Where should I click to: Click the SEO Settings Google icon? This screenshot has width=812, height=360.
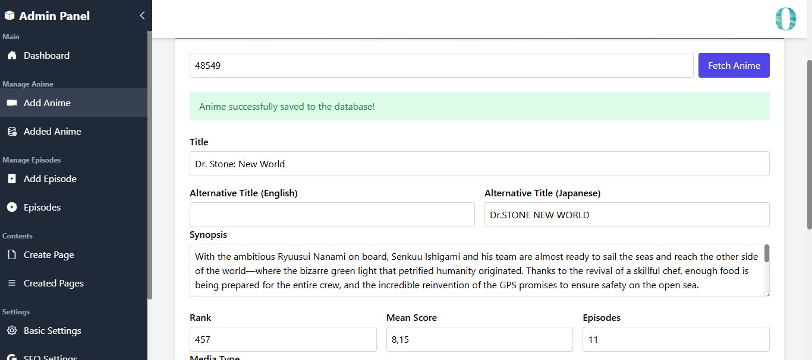pos(12,356)
